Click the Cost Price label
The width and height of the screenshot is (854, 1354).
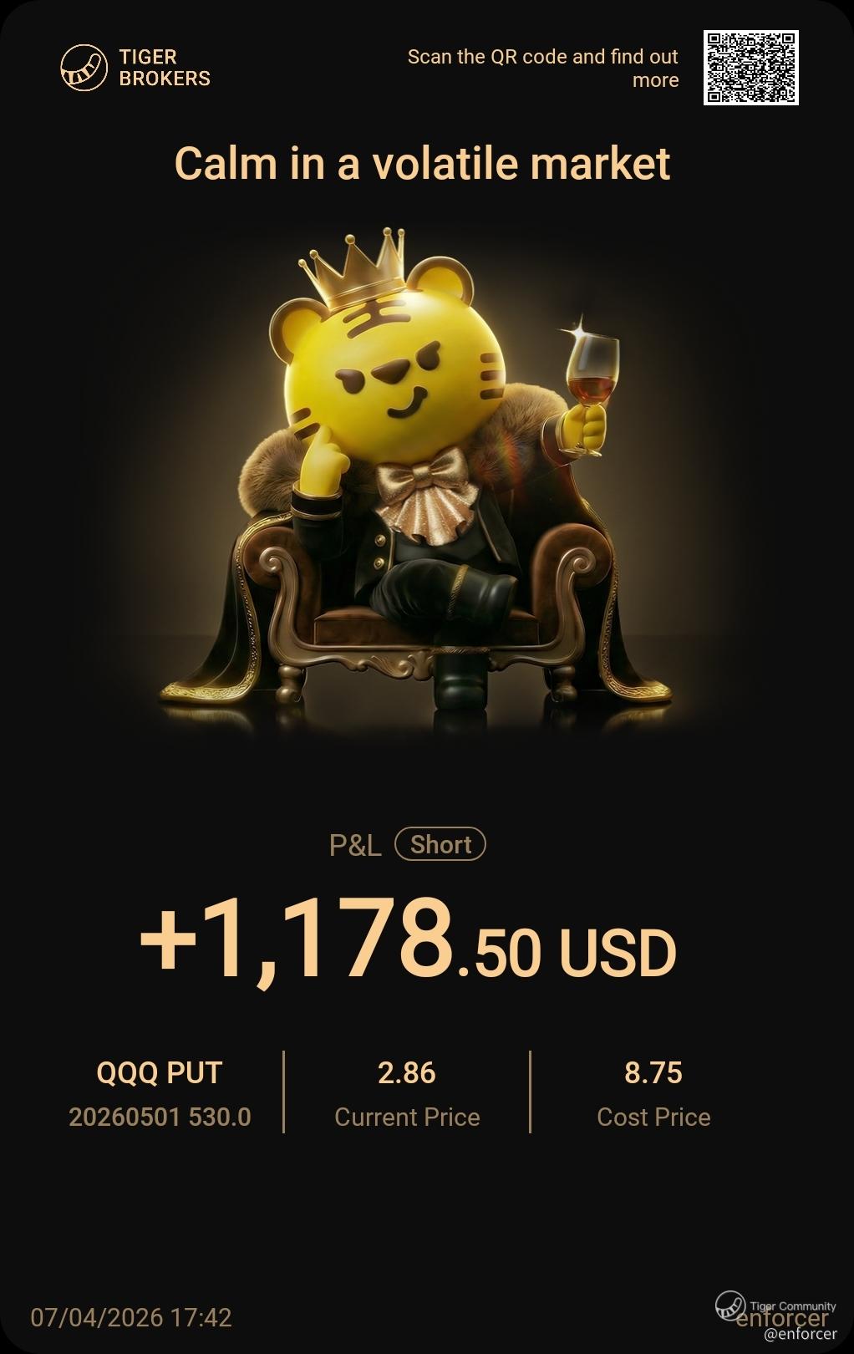[x=653, y=1117]
